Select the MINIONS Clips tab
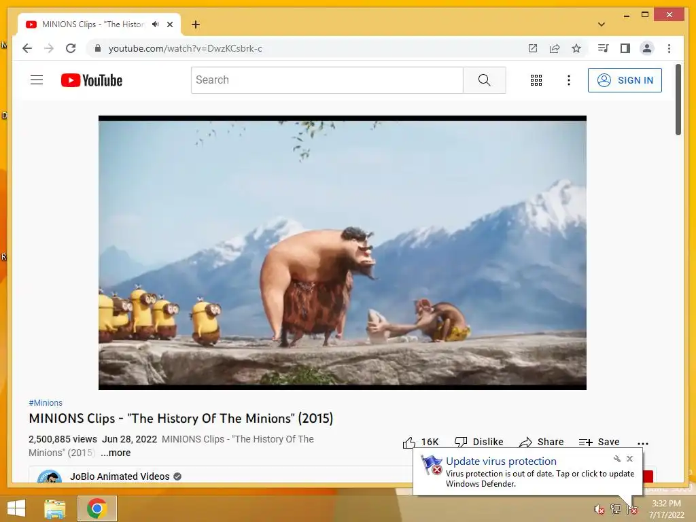 pos(93,24)
